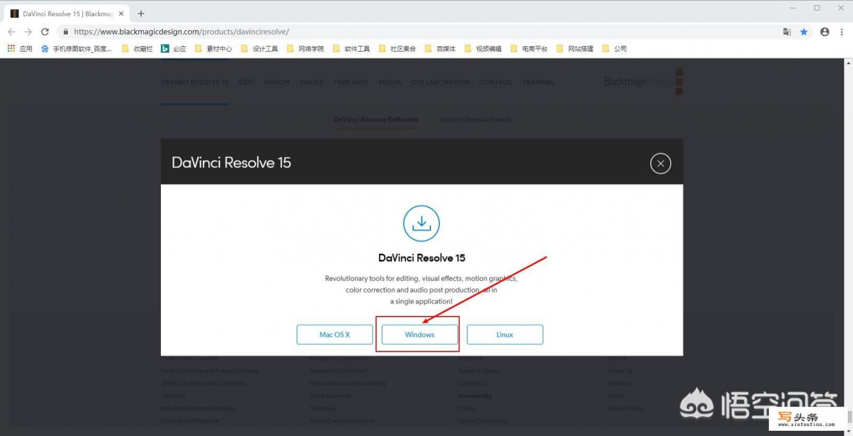
Task: Open the TRAINING nav item
Action: pos(538,82)
